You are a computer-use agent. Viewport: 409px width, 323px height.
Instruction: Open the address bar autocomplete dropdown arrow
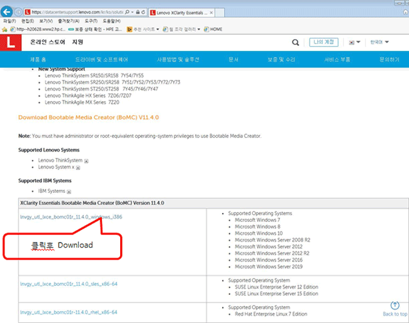point(132,12)
